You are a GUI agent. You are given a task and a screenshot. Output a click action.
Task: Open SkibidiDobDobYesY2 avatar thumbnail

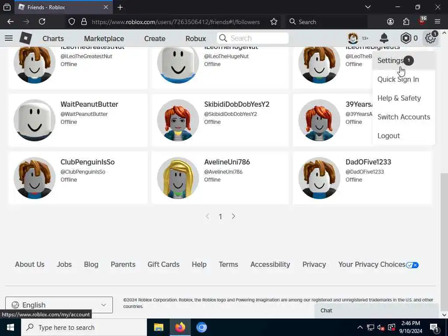point(178,120)
